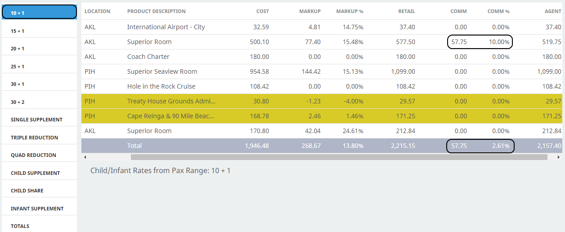
Task: Click the scroll left arrow
Action: (x=85, y=157)
